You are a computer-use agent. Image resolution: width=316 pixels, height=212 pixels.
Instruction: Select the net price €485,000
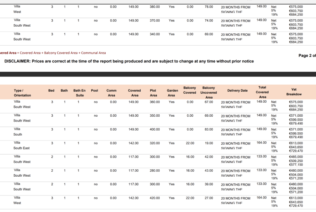[x=296, y=157]
